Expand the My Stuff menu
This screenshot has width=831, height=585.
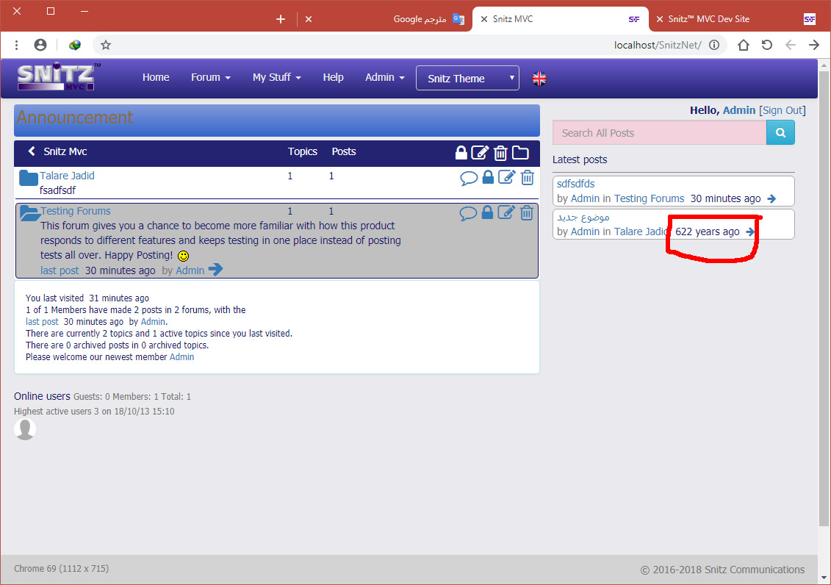[276, 77]
